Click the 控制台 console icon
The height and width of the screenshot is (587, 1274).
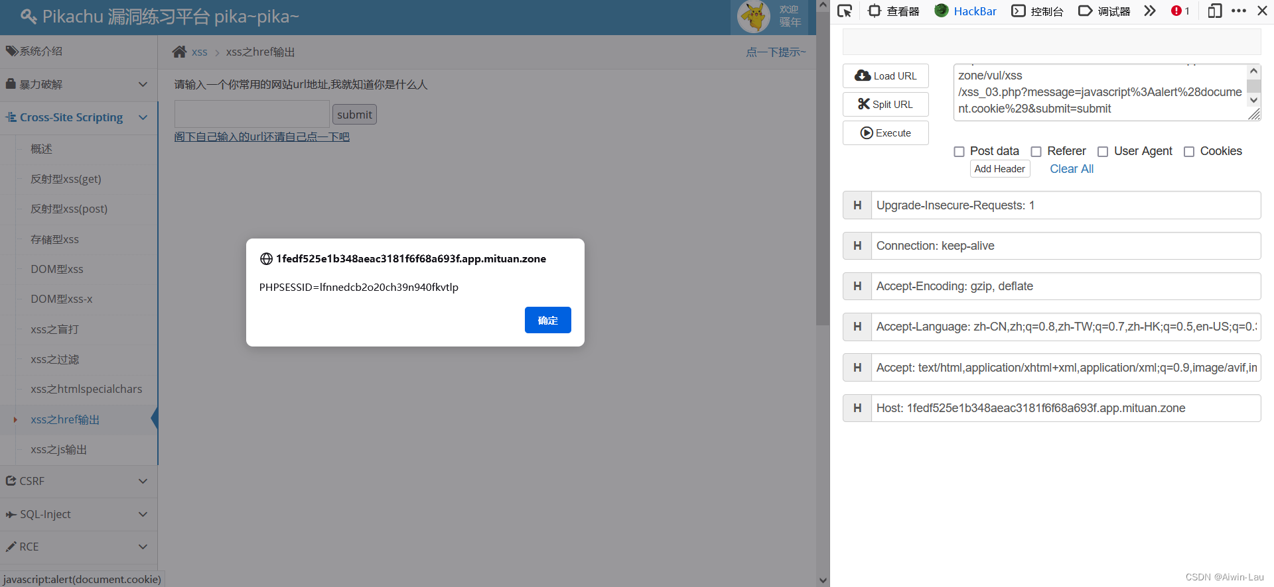[1019, 11]
